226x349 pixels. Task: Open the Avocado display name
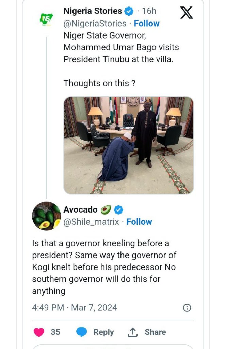[81, 209]
